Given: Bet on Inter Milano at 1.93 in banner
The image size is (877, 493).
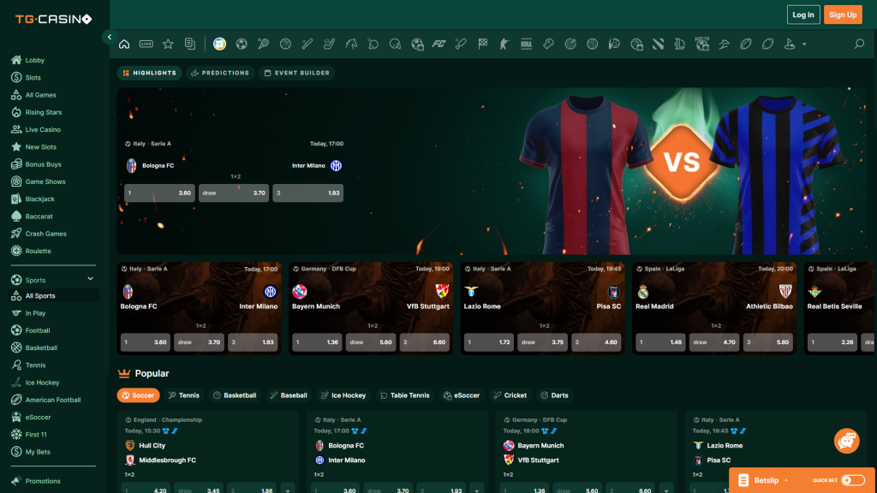Looking at the screenshot, I should pos(307,193).
